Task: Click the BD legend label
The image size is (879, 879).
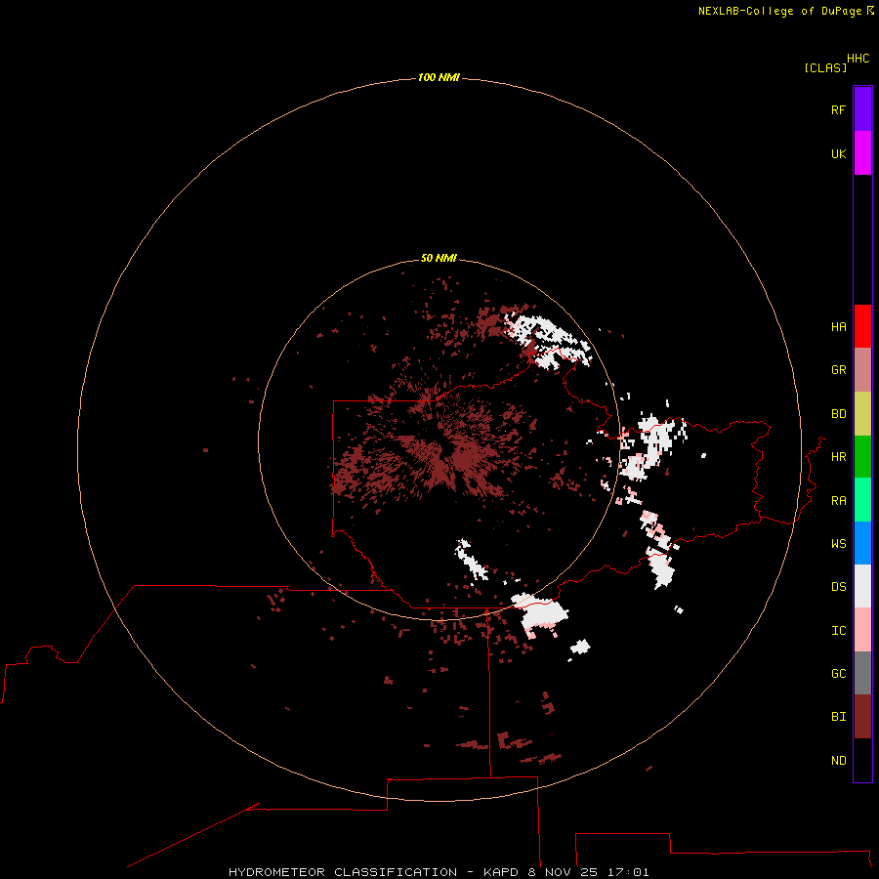Action: [x=839, y=414]
